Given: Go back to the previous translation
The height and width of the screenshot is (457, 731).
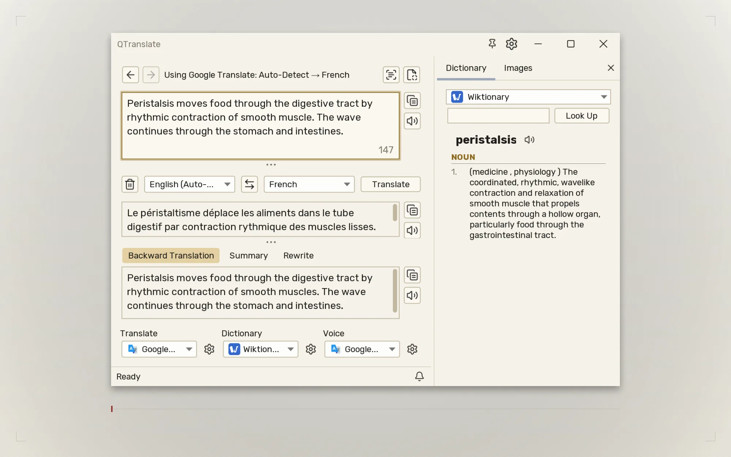Looking at the screenshot, I should [130, 75].
